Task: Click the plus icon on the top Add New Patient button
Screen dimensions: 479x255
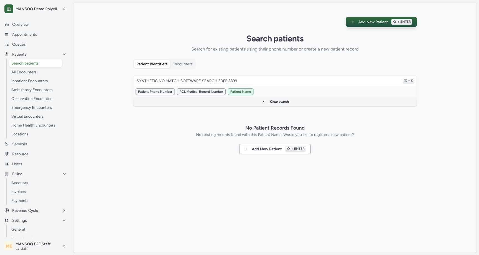Action: [x=353, y=22]
